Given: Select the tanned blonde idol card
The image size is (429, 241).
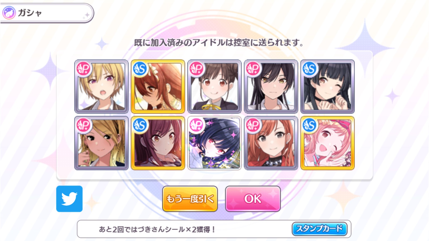Looking at the screenshot, I should pos(101,143).
